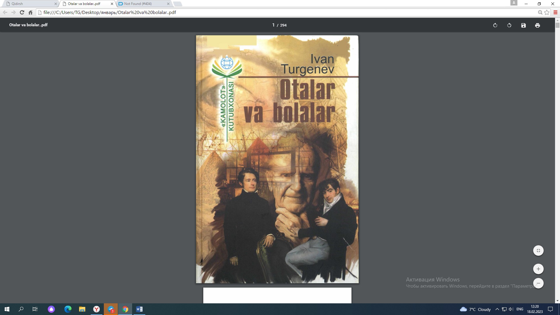Viewport: 560px width, 315px height.
Task: Rotate the PDF clockwise
Action: coord(495,25)
